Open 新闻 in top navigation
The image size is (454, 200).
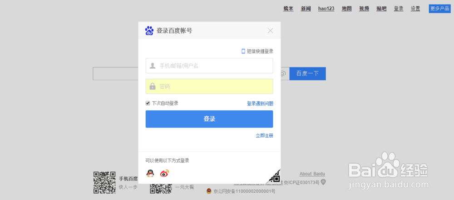[306, 9]
